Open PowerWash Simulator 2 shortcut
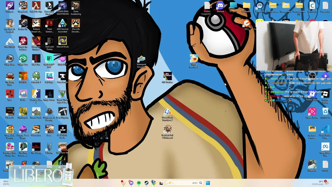Screen dimensions: 332x187 coord(167,115)
